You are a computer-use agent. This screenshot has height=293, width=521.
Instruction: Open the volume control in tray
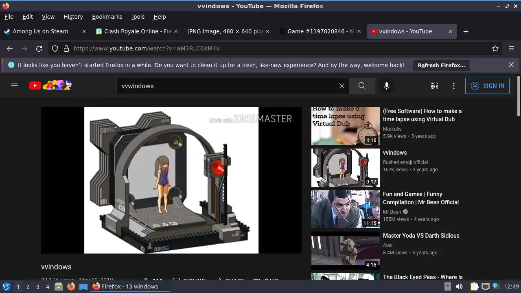tap(459, 286)
